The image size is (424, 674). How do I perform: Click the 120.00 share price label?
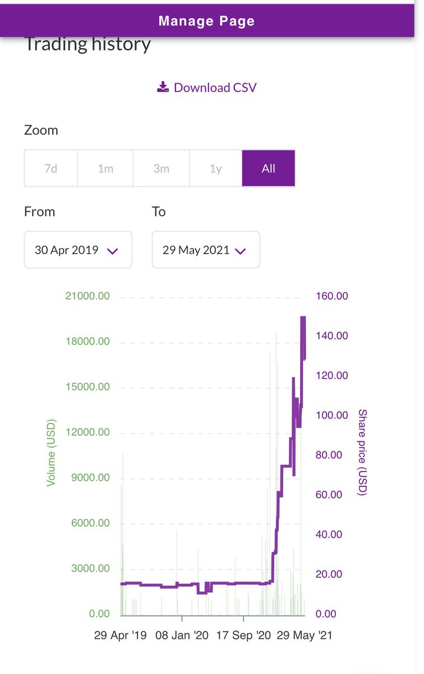click(x=331, y=375)
